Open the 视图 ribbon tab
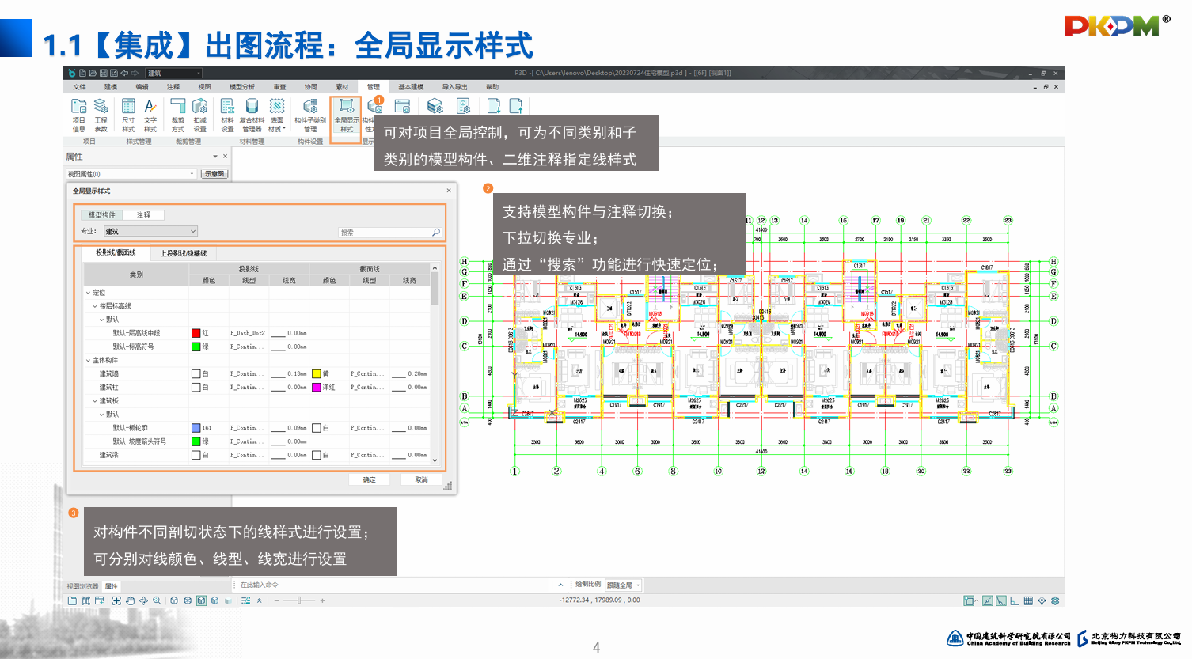 click(204, 87)
